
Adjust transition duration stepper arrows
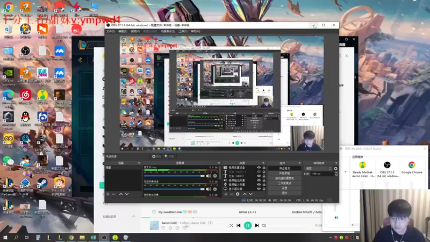(x=336, y=174)
